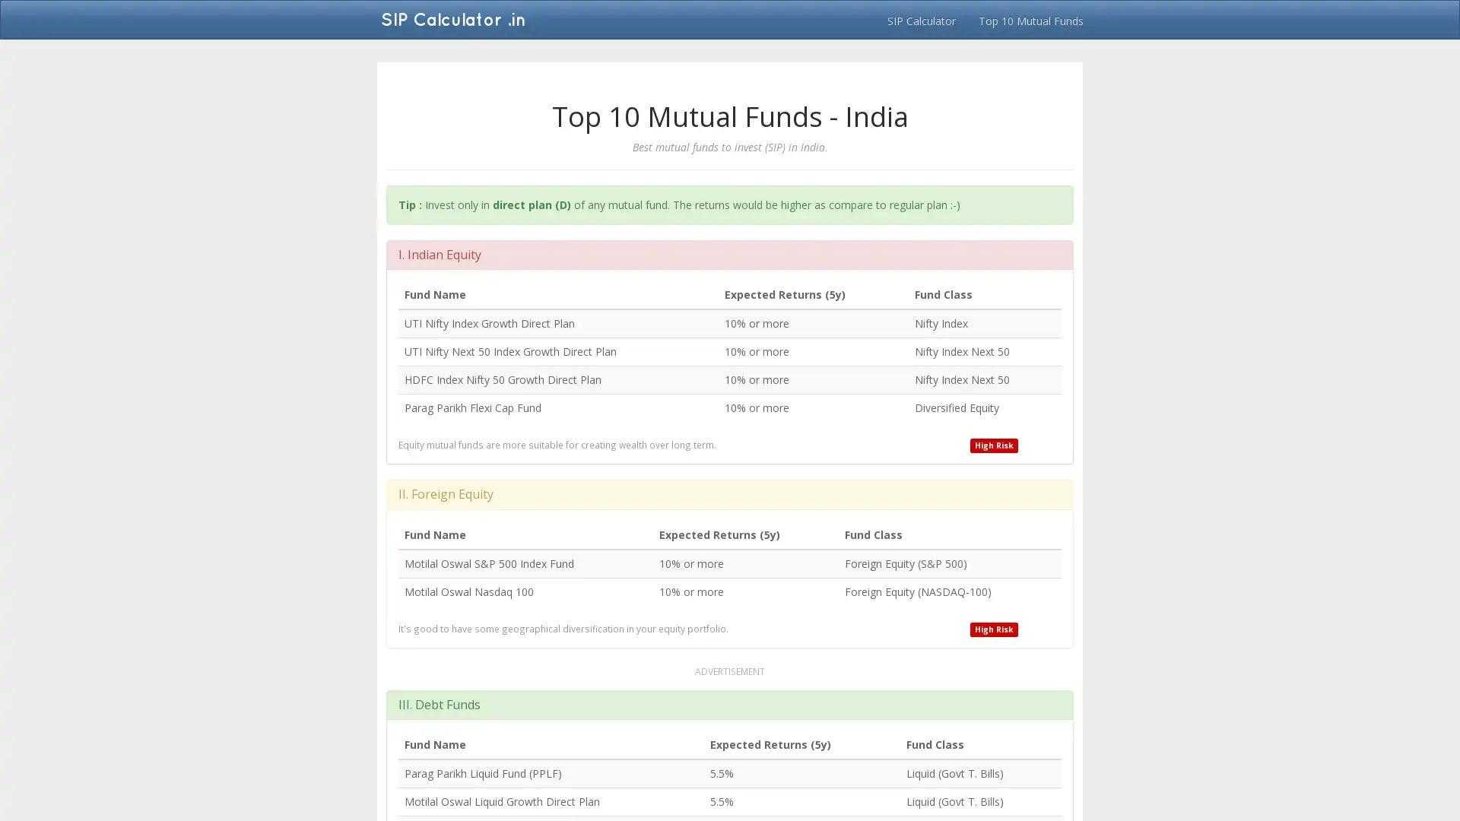Click Expected Returns (5y) header in Debt Funds
The image size is (1460, 821).
770,745
